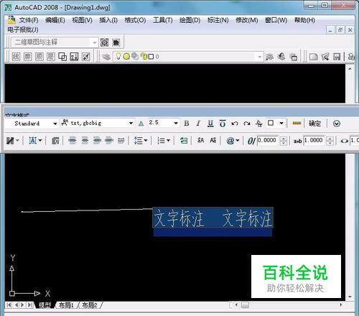Click the 确定 button
The image size is (359, 316).
pos(314,124)
